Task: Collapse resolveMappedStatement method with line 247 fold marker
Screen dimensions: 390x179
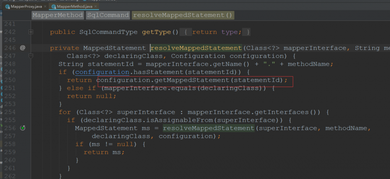Action: click(31, 56)
